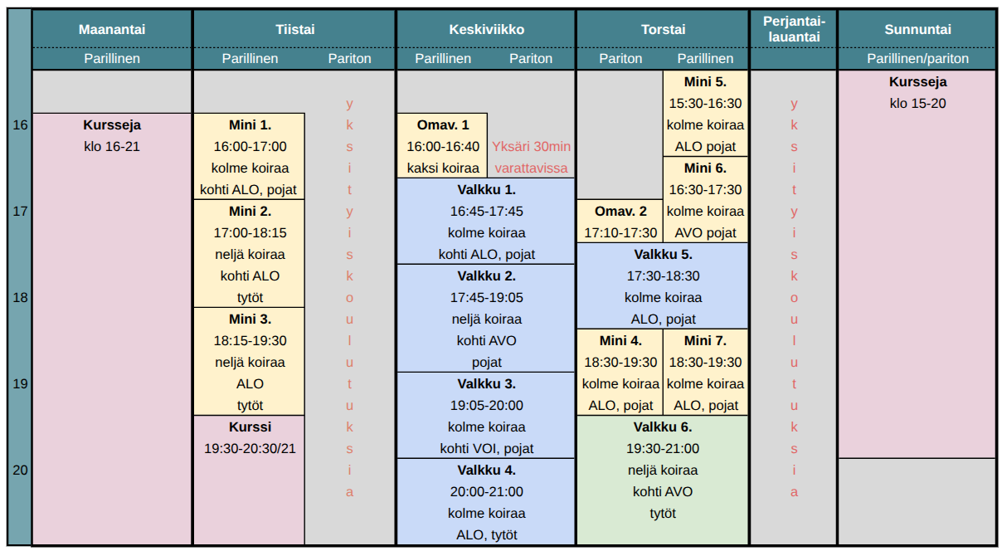The image size is (1002, 551).
Task: Click the Kursseja klo 15-20 time text
Action: pyautogui.click(x=917, y=104)
